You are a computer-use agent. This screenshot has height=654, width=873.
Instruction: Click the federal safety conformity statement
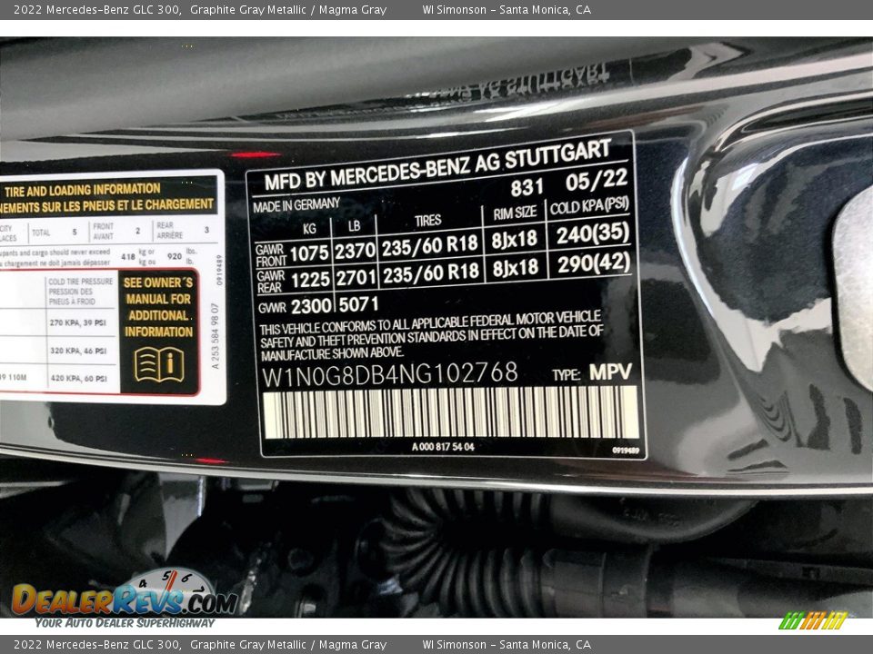click(x=431, y=336)
